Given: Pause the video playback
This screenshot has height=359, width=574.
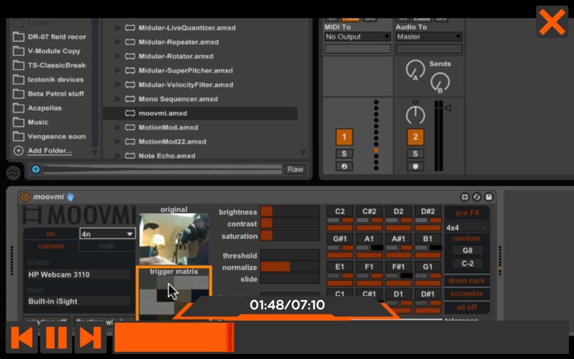Looking at the screenshot, I should pos(57,337).
